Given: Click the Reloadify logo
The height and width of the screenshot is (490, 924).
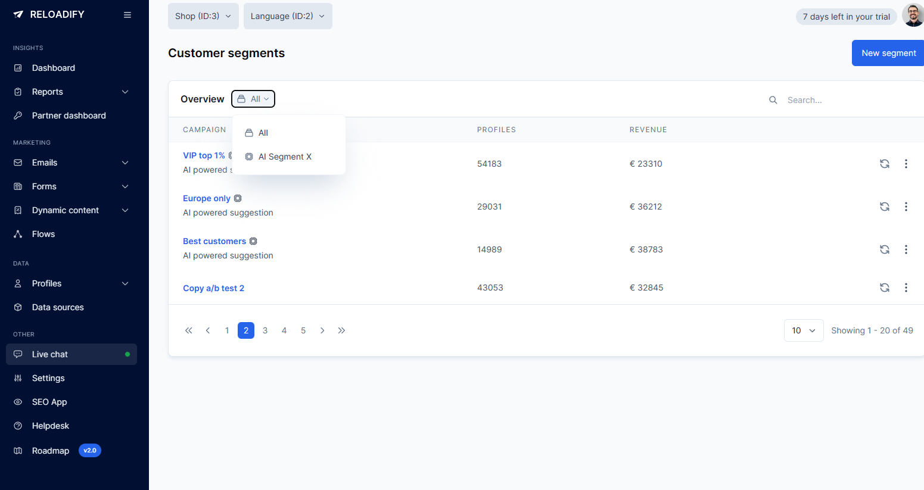Looking at the screenshot, I should pos(48,14).
